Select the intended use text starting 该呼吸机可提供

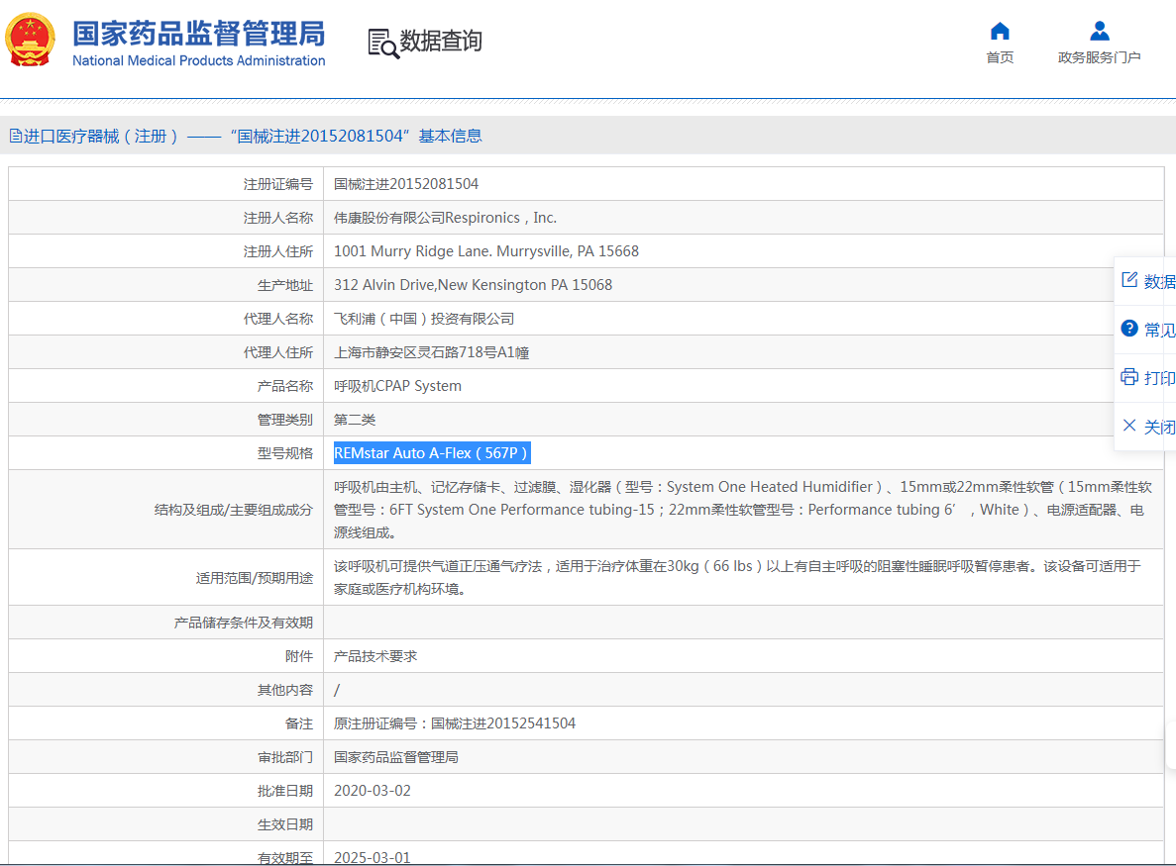pyautogui.click(x=737, y=578)
